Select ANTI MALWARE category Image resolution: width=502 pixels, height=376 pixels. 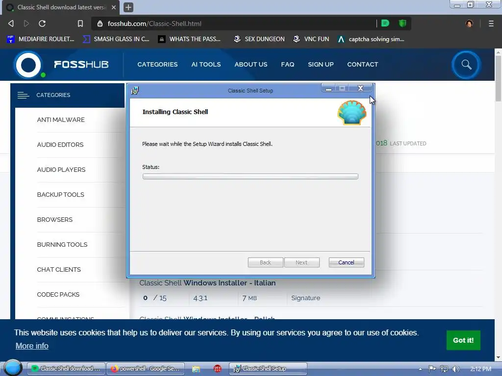click(61, 120)
